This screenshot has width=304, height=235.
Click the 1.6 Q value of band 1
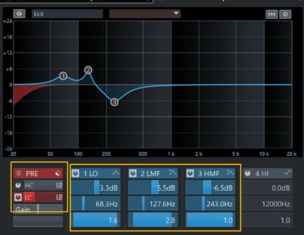(96, 220)
